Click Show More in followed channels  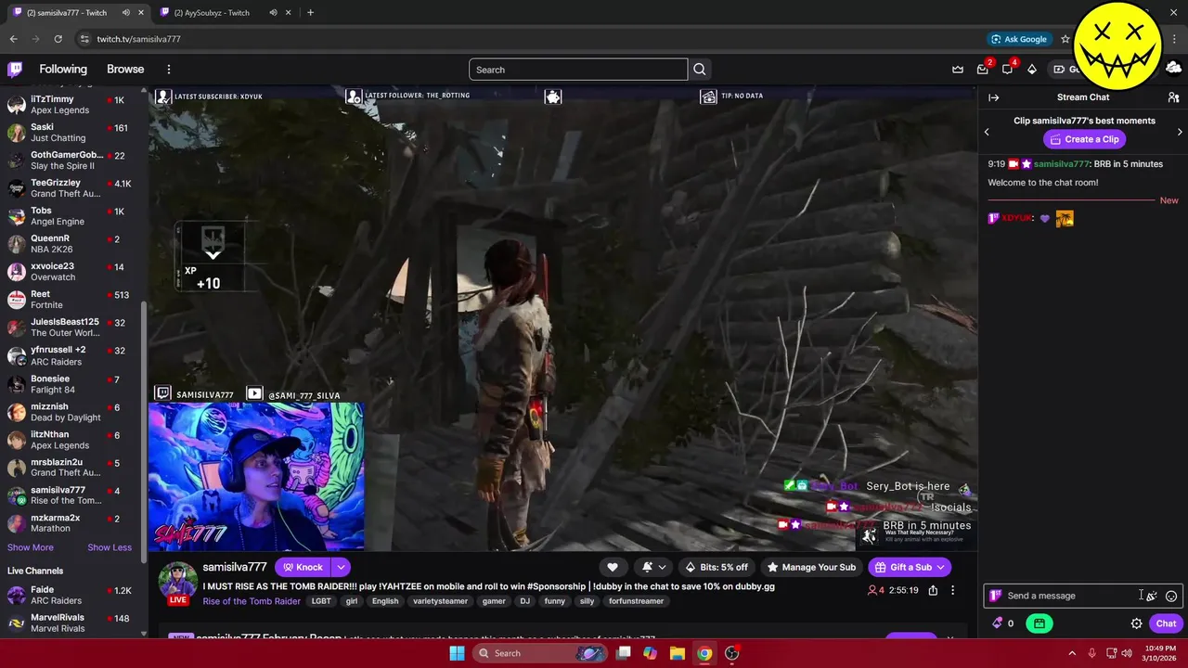tap(30, 547)
